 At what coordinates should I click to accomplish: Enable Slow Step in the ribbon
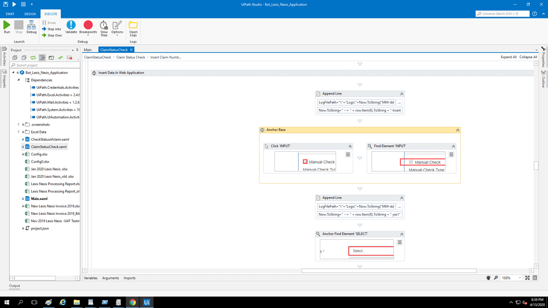click(x=104, y=29)
